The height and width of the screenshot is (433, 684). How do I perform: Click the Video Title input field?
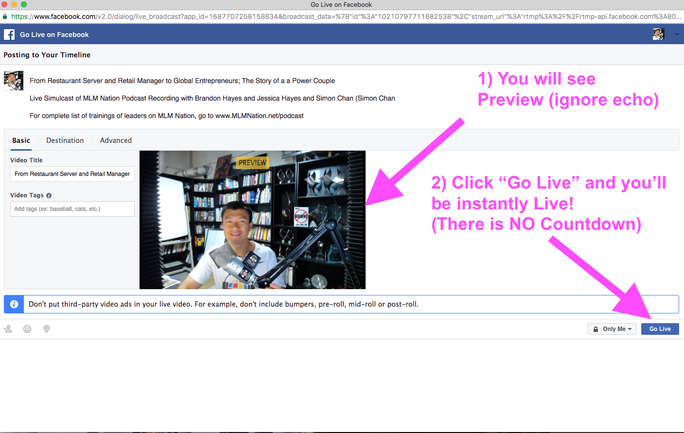(x=72, y=174)
